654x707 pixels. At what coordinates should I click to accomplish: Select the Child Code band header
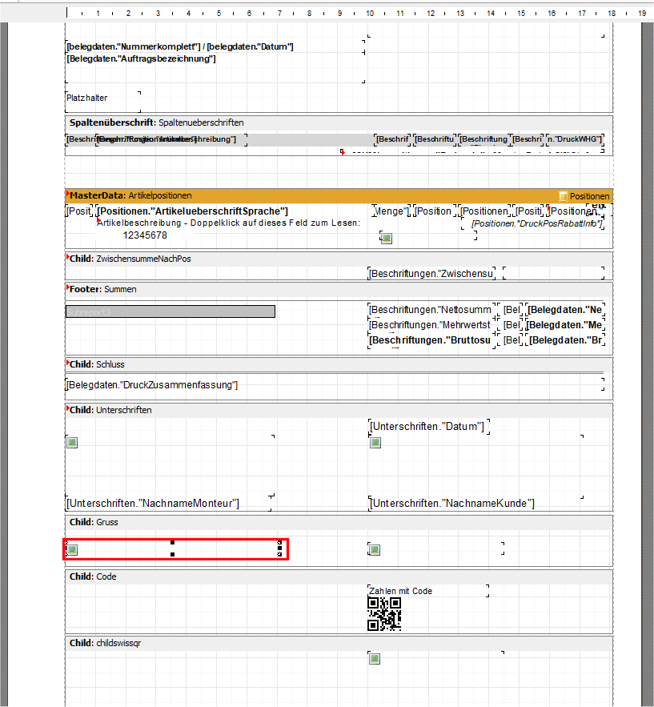(x=339, y=576)
